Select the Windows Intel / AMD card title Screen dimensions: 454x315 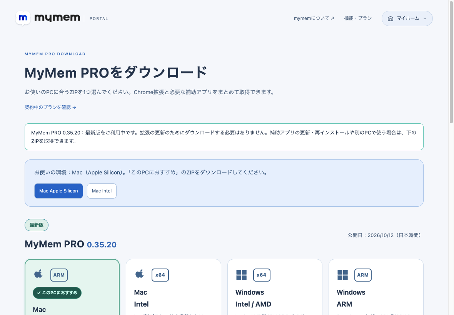click(x=253, y=298)
